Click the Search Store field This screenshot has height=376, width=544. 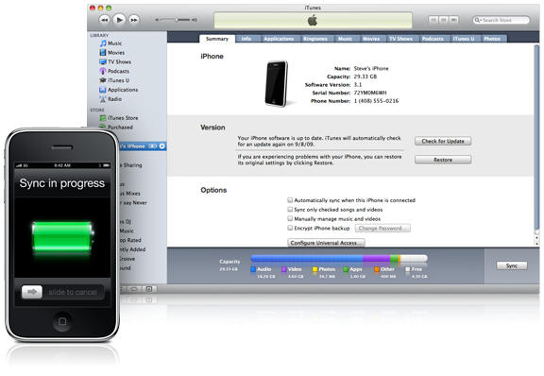click(x=501, y=20)
